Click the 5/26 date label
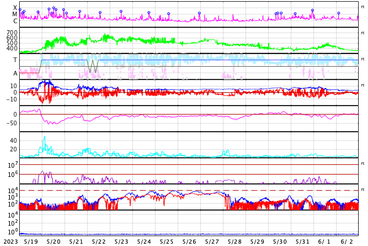This screenshot has height=246, width=368. 189,241
